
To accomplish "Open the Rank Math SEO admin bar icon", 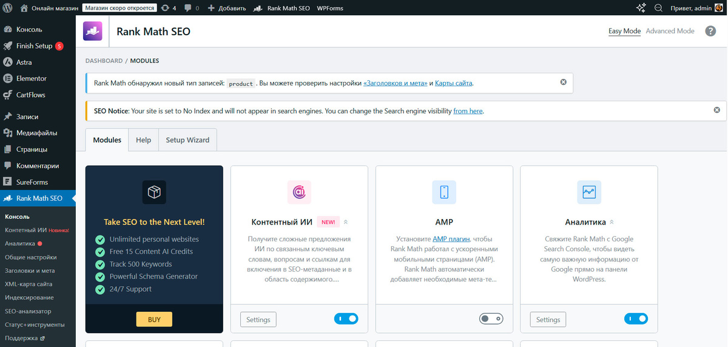I will tap(258, 8).
